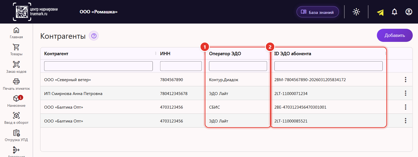
Task: Open the Отгрузка УПД section
Action: (16, 136)
